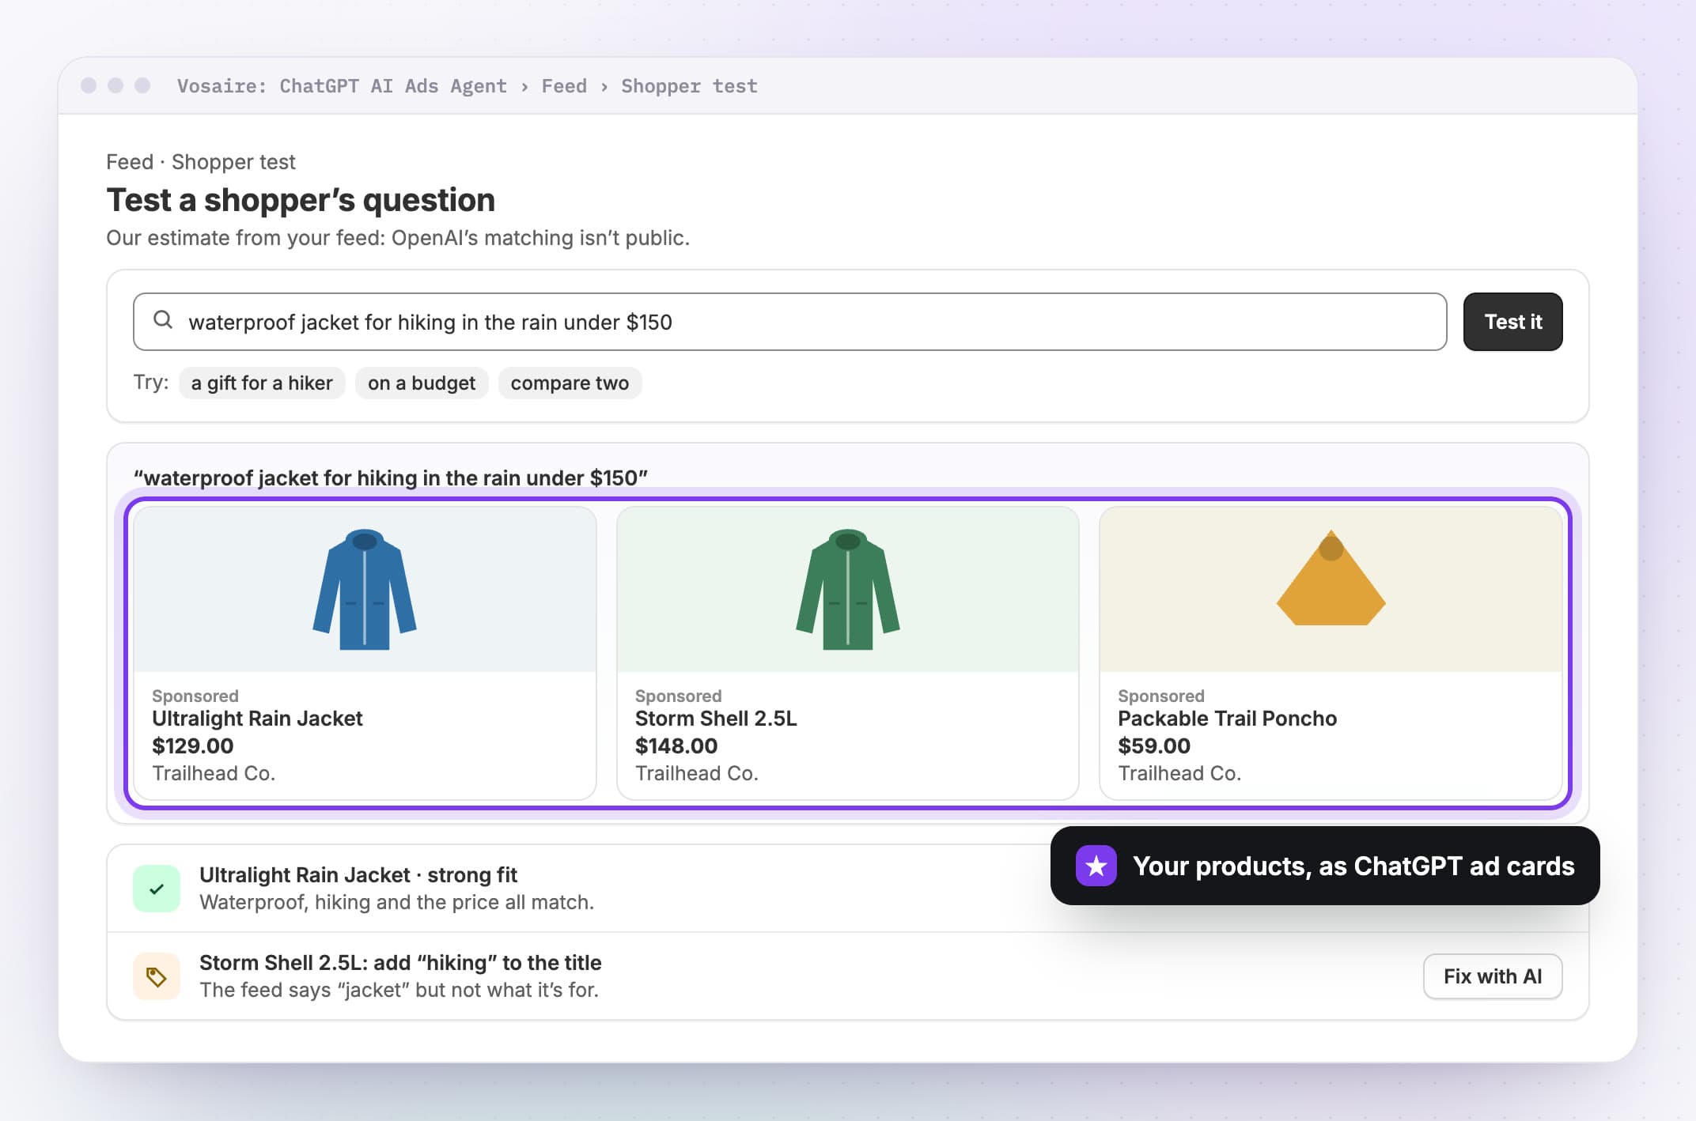Click the $59.00 price
The image size is (1696, 1121).
pos(1154,745)
